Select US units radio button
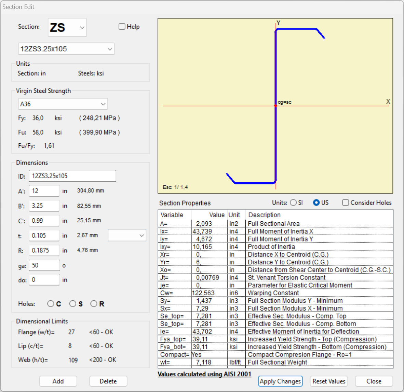The image size is (404, 392). [x=316, y=202]
